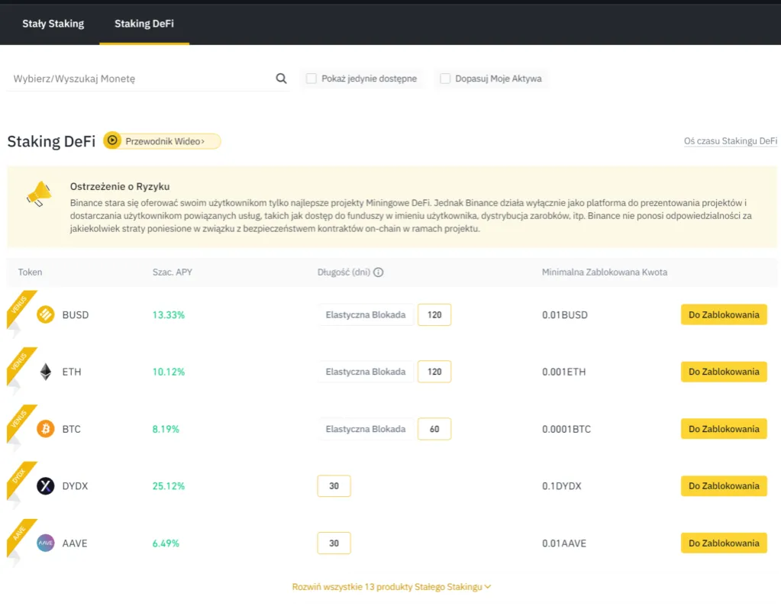Click the 0.01BUSD minimum amount
Screen dimensions: 781x606
pos(565,314)
